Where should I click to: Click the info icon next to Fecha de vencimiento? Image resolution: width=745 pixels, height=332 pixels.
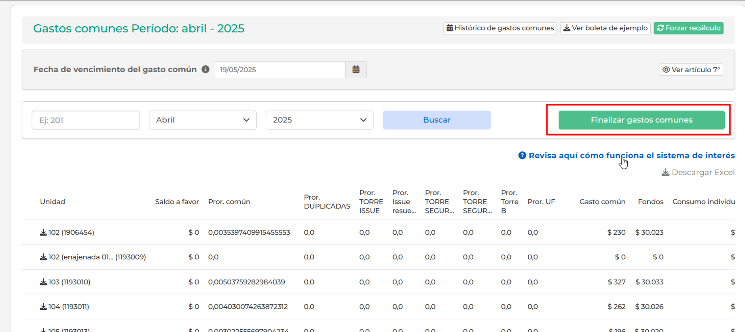pyautogui.click(x=205, y=69)
